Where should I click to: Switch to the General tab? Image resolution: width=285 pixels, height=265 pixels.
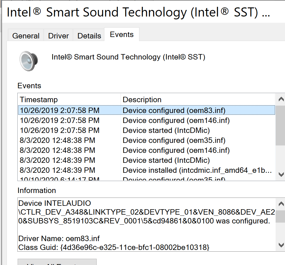(x=26, y=35)
